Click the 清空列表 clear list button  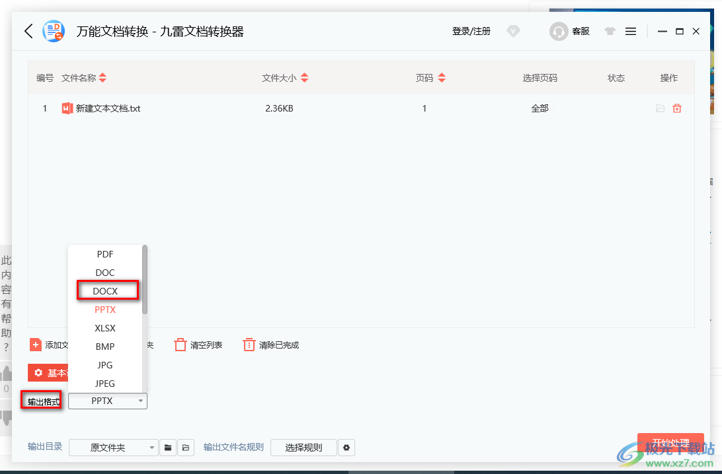(198, 345)
